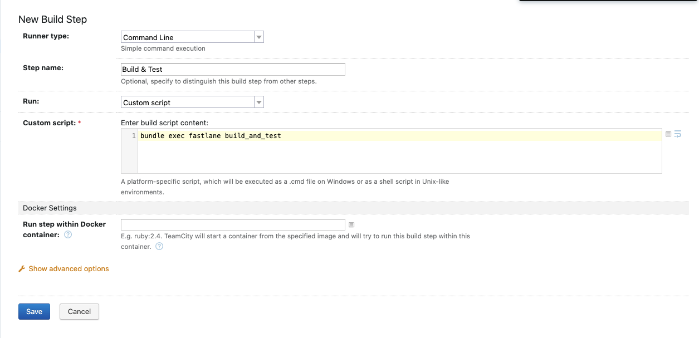Open the Runner type dropdown
This screenshot has height=338, width=699.
pos(192,37)
